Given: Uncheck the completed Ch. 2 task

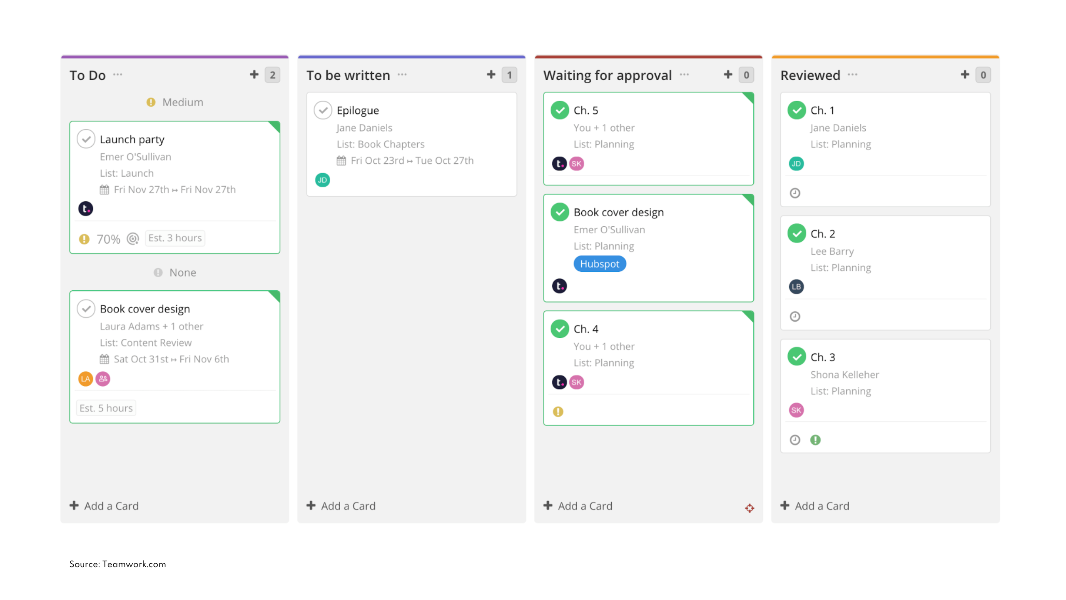Looking at the screenshot, I should [x=797, y=234].
